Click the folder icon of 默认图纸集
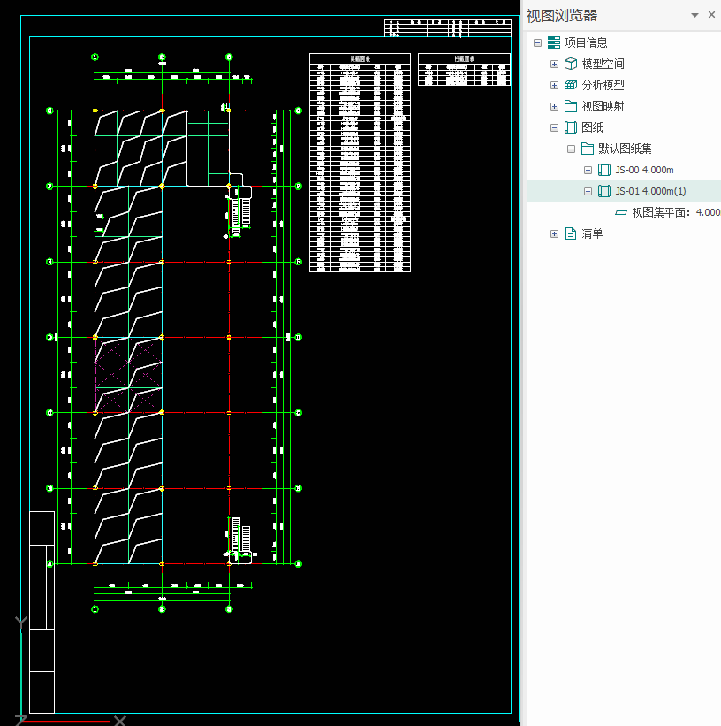721x726 pixels. [x=588, y=149]
